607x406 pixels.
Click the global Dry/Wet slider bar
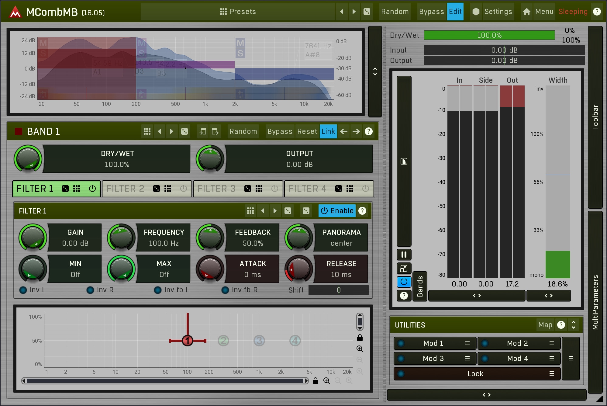pyautogui.click(x=489, y=35)
